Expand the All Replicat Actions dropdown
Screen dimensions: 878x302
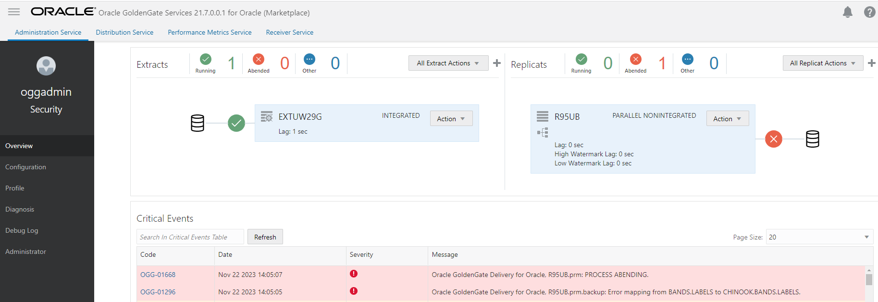(x=822, y=63)
